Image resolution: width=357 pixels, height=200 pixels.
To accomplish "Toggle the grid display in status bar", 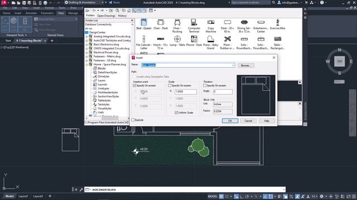I will pos(221,196).
